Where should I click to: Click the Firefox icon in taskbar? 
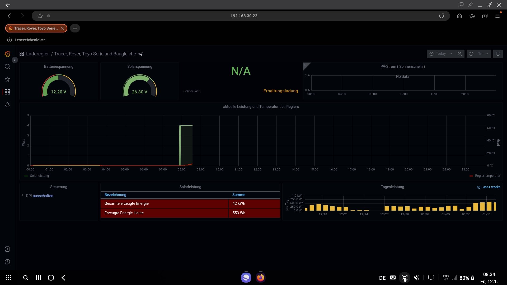pos(261,278)
